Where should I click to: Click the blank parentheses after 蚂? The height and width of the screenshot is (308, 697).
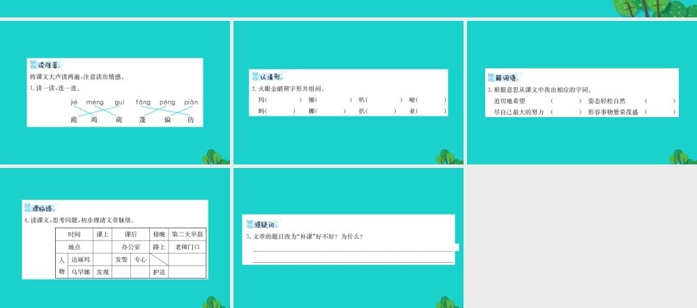[280, 111]
